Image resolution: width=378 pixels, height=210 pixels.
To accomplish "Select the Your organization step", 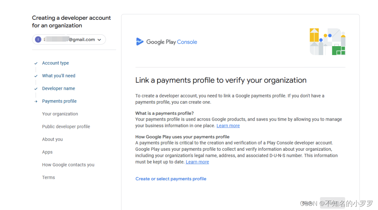I will point(60,114).
